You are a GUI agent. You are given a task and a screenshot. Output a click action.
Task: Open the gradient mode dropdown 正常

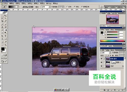coord(46,7)
